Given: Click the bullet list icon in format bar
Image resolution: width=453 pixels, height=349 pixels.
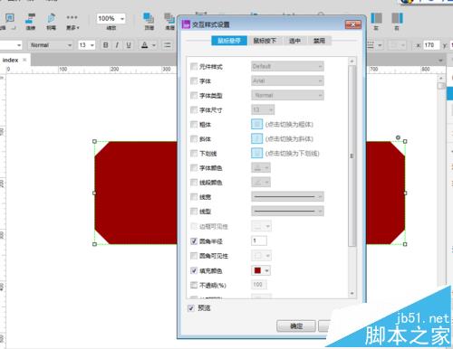Looking at the screenshot, I should pos(167,45).
